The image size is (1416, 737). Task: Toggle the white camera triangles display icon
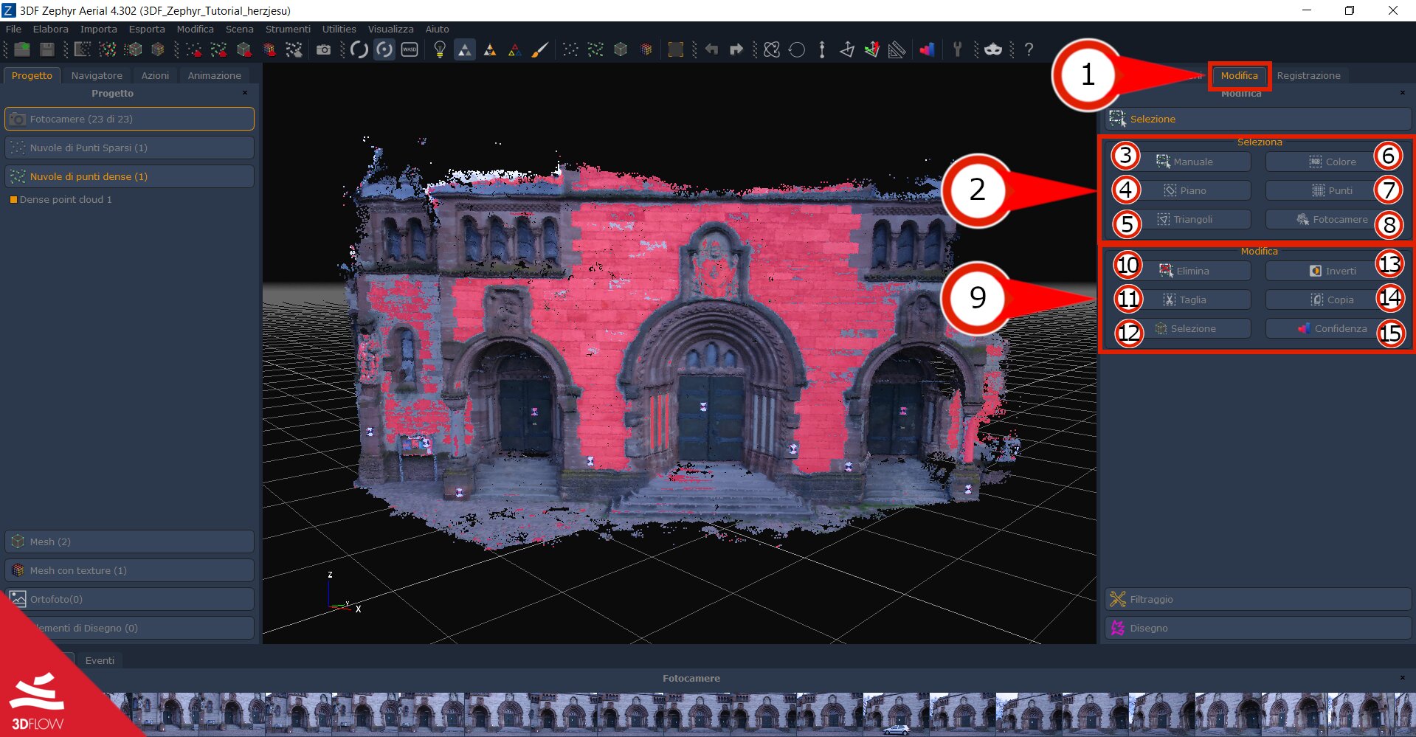click(465, 49)
